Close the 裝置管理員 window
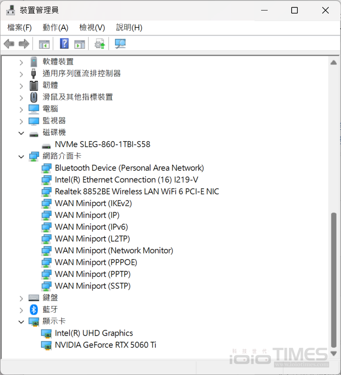Viewport: 341px width, 375px height. click(x=325, y=10)
